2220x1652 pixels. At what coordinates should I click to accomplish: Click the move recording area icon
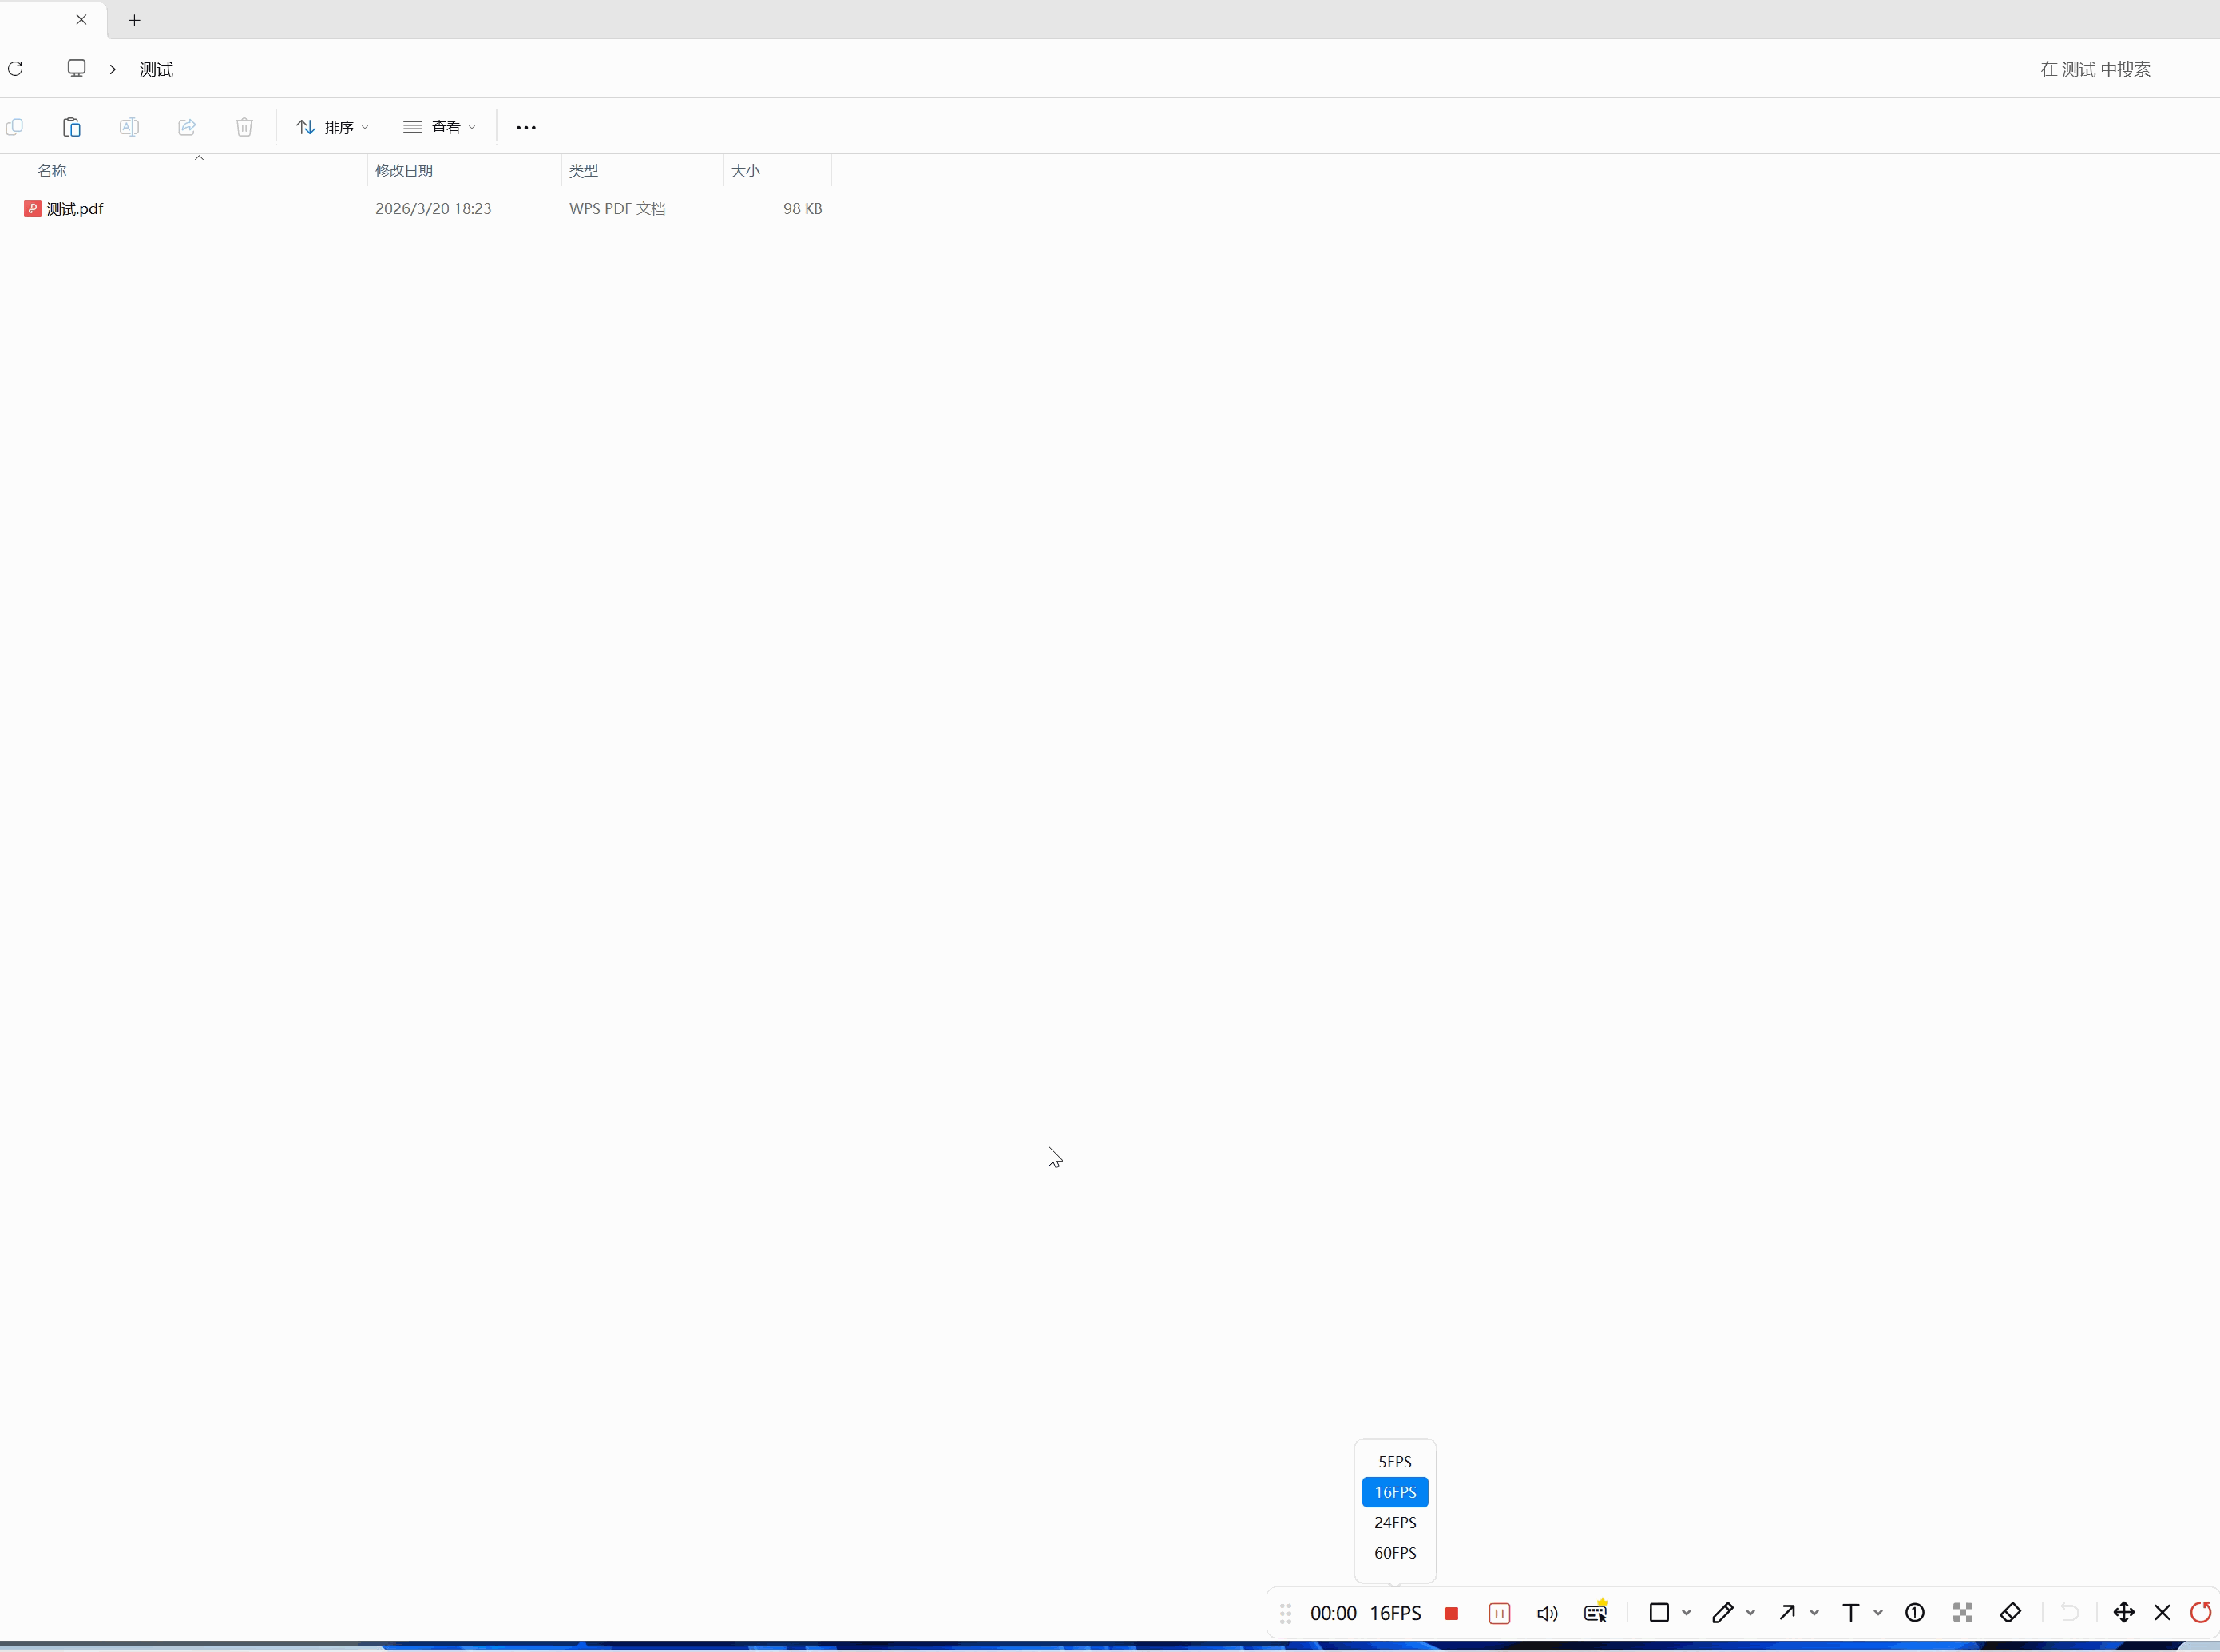pos(2124,1612)
